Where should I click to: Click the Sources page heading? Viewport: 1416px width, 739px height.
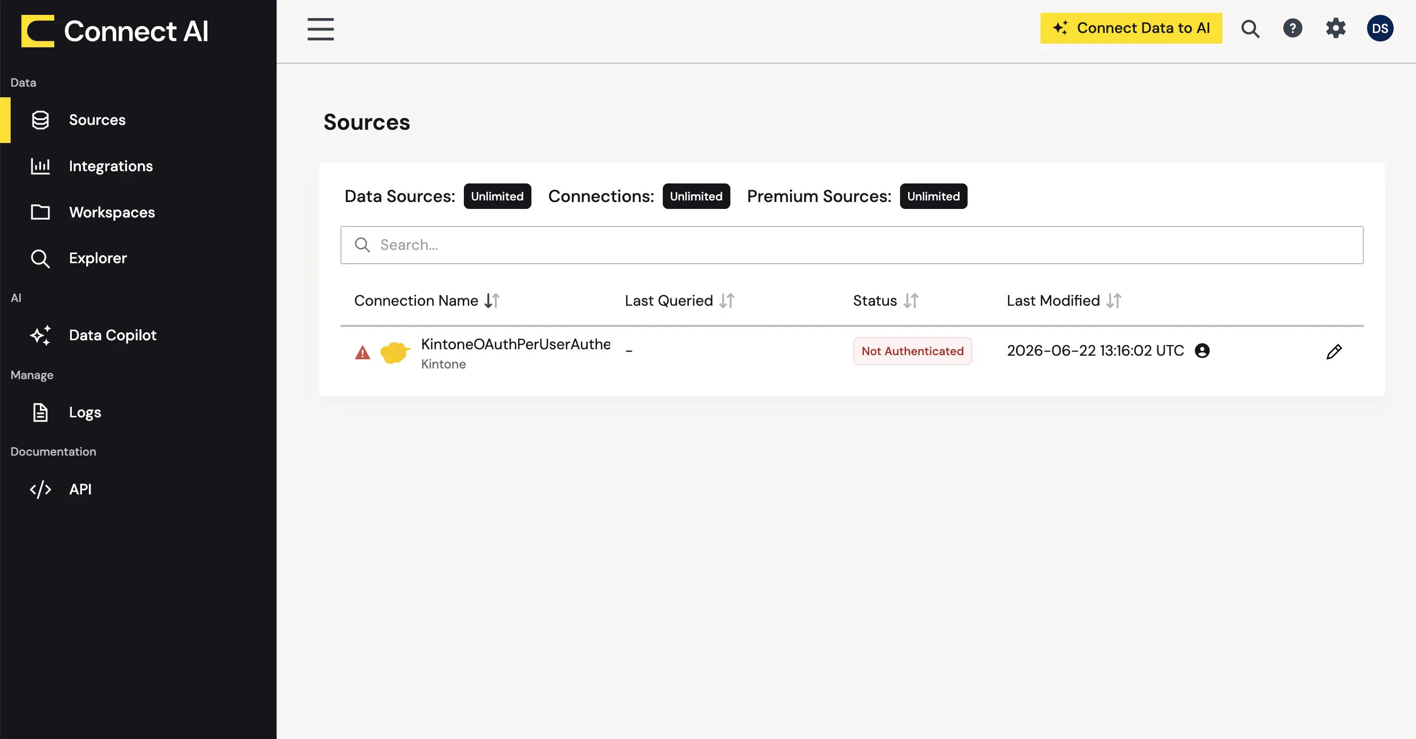pyautogui.click(x=367, y=122)
